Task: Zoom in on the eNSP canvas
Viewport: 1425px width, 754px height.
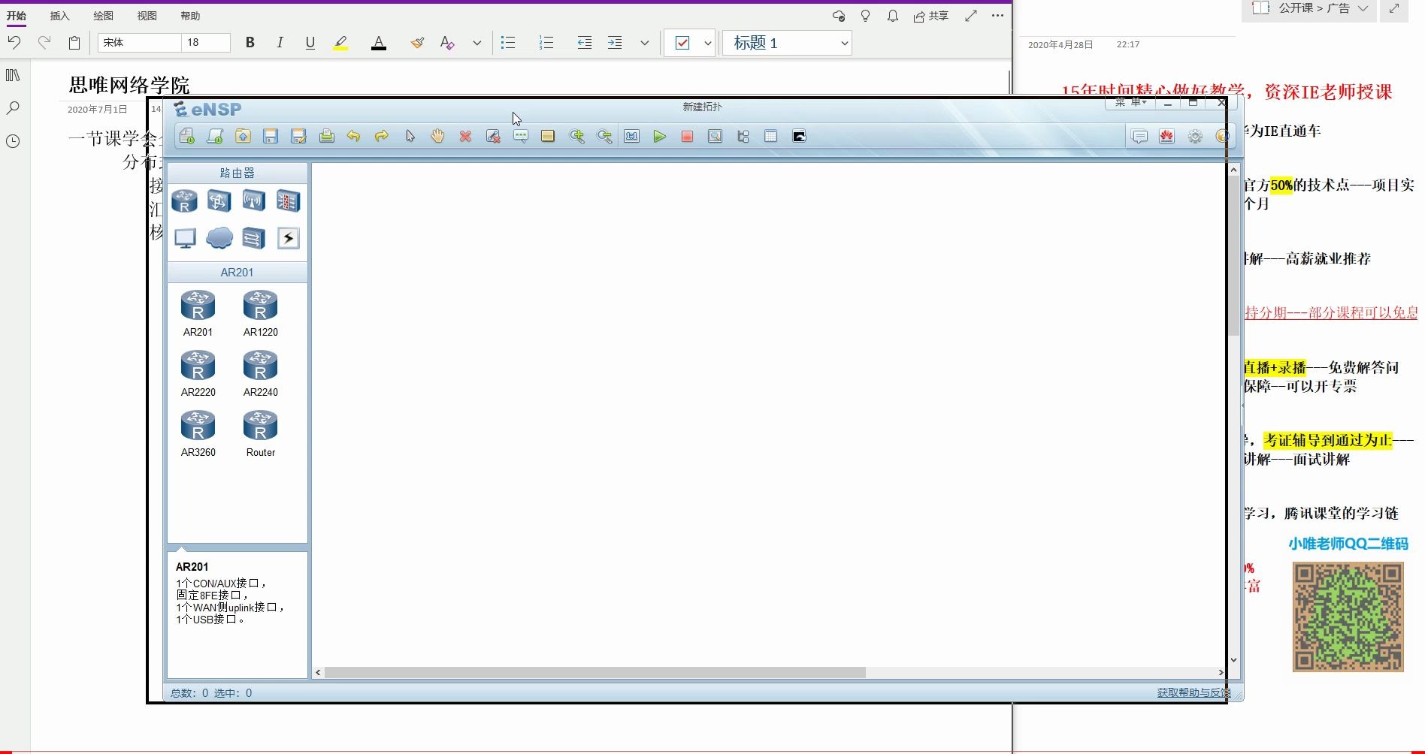Action: 576,136
